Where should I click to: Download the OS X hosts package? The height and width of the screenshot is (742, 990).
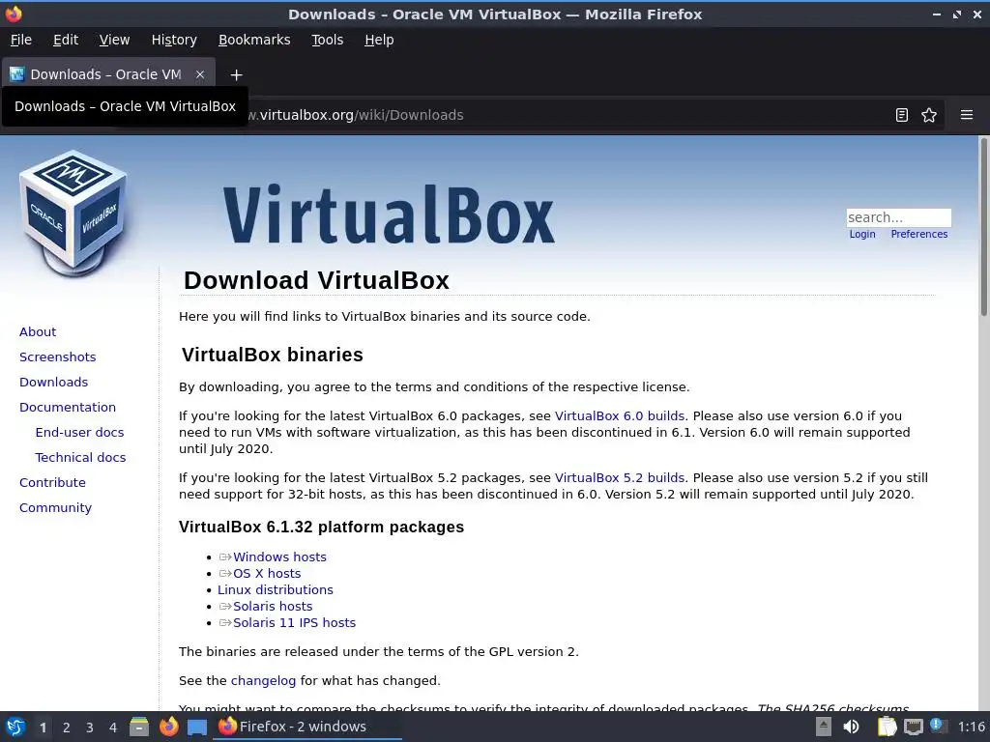(267, 574)
